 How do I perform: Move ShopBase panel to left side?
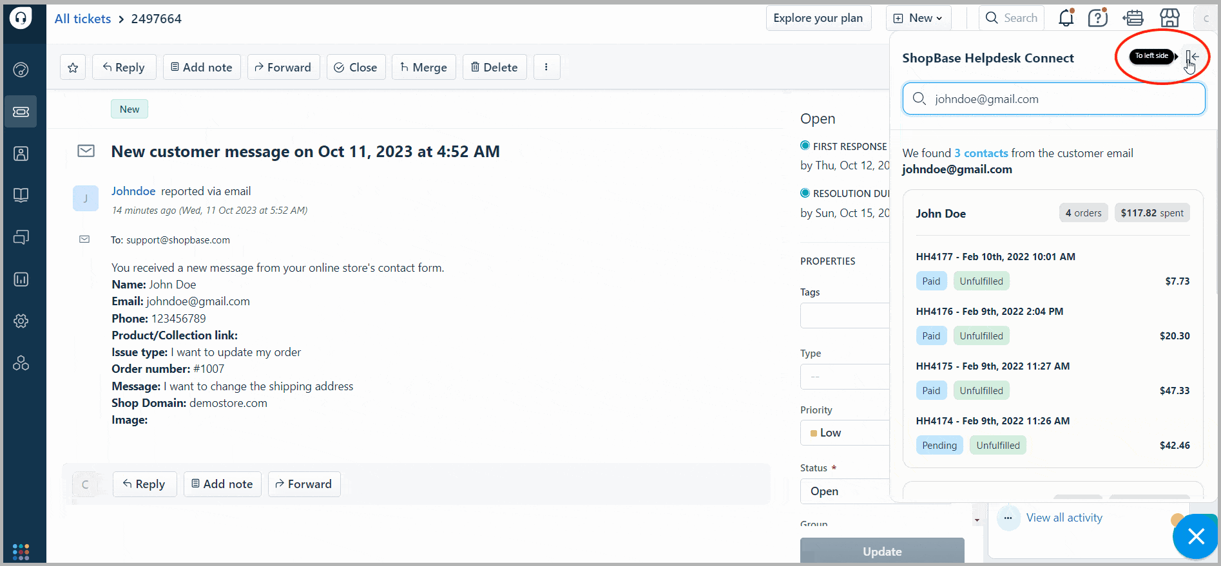pos(1192,57)
